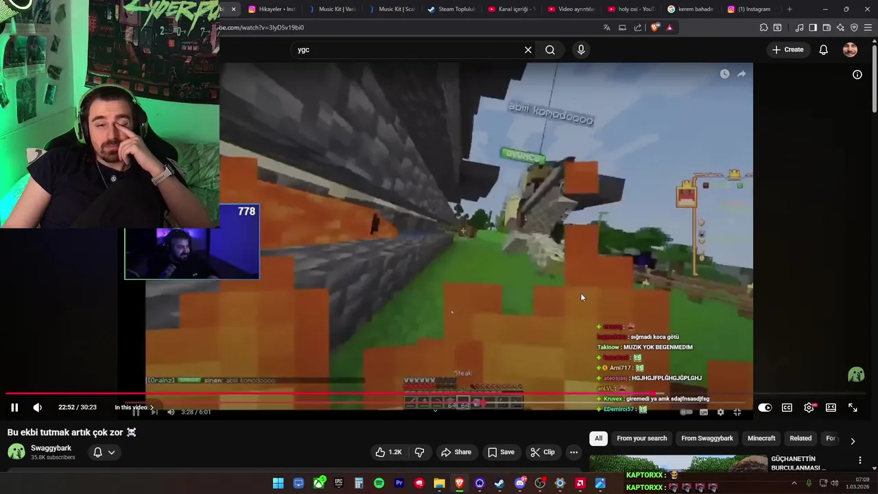Open Brave Wallet icon

[x=827, y=27]
